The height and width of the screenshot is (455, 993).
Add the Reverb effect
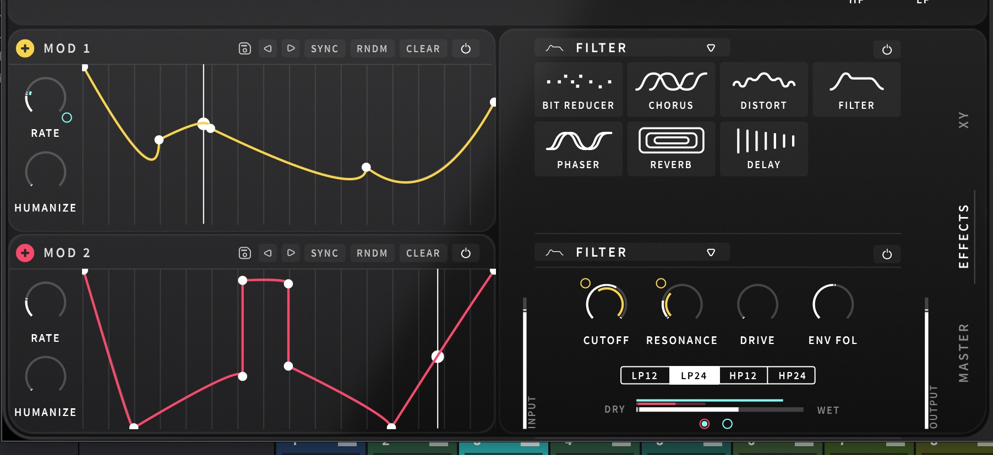(670, 149)
